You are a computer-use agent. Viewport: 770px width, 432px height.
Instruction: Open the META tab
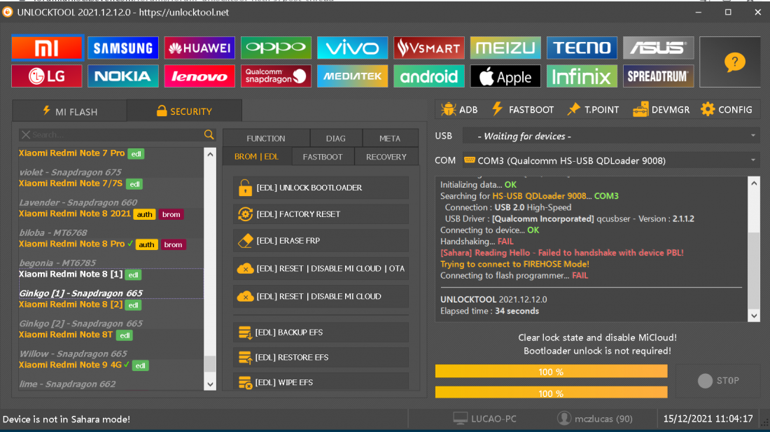coord(390,139)
